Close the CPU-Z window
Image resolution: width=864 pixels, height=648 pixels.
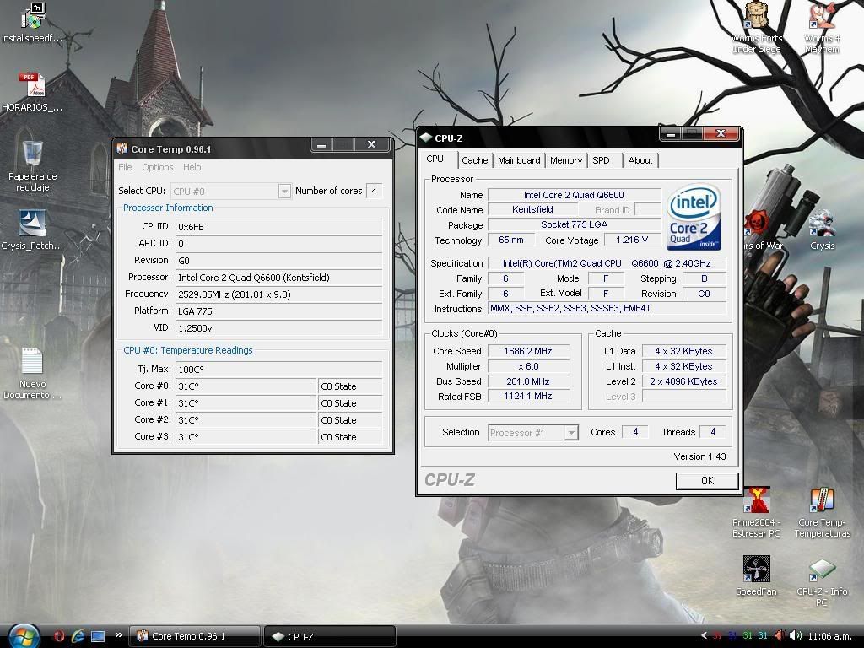click(x=721, y=133)
